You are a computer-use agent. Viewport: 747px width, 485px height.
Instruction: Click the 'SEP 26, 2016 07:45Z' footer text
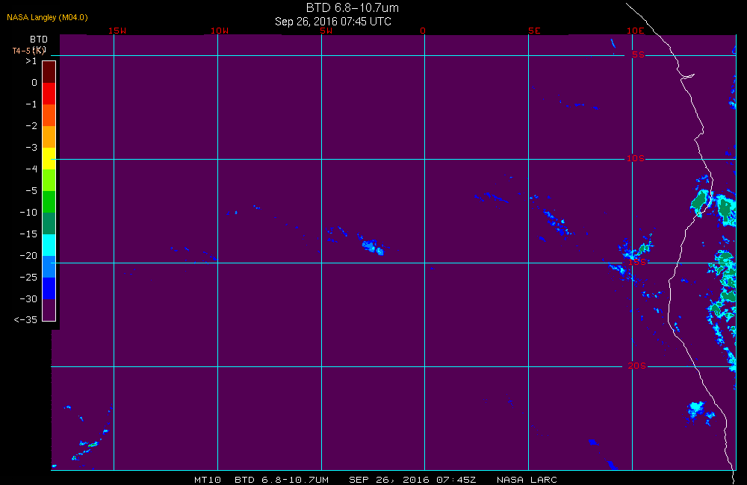[x=412, y=480]
